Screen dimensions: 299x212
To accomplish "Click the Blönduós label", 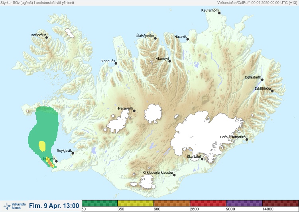I will click(108, 61).
